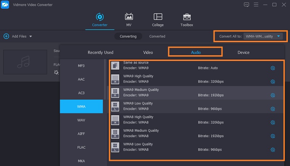Open the Converter module icon
Image resolution: width=290 pixels, height=166 pixels.
(99, 17)
